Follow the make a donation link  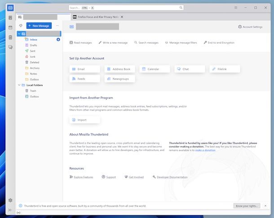(205, 150)
